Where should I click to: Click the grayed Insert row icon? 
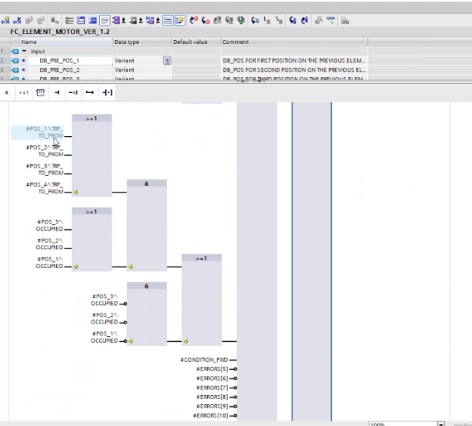(x=29, y=20)
